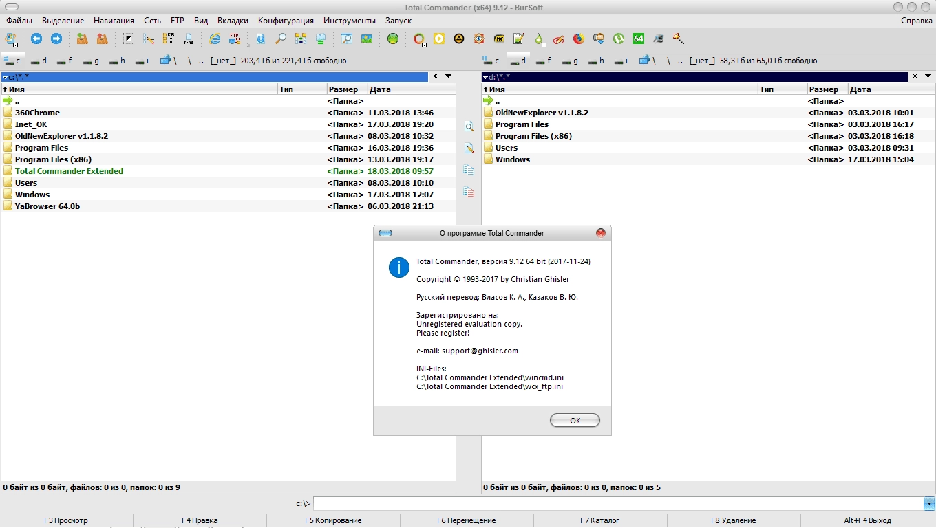Click the landscape image viewer toolbar icon
Image resolution: width=936 pixels, height=528 pixels.
367,39
